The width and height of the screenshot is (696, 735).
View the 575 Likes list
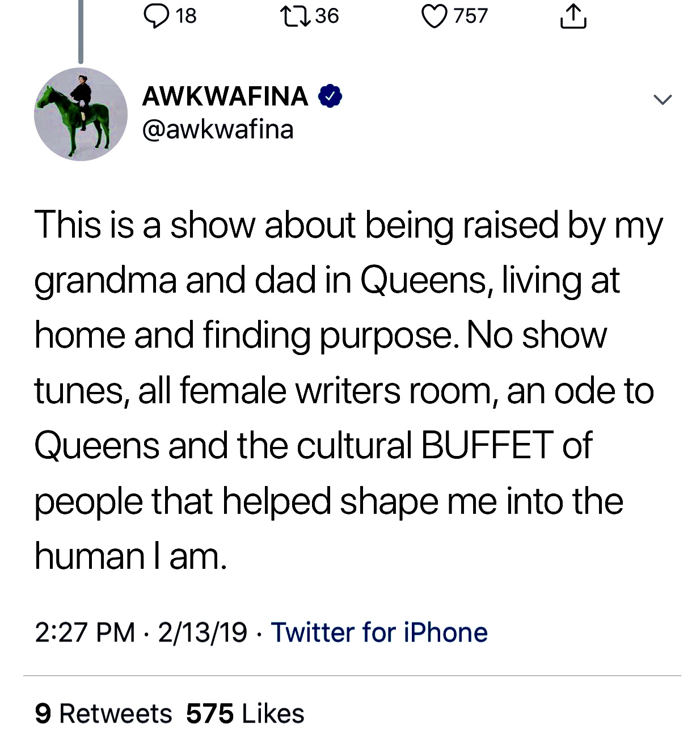tap(245, 713)
